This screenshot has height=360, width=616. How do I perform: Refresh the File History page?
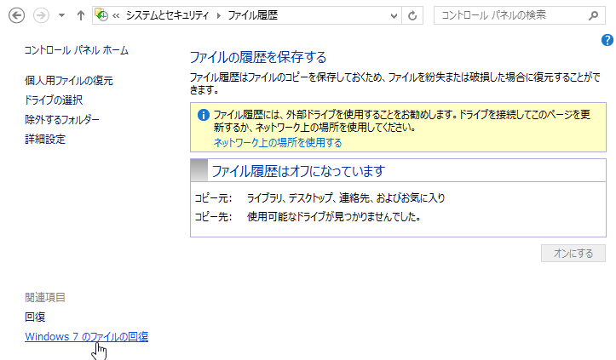[x=413, y=15]
